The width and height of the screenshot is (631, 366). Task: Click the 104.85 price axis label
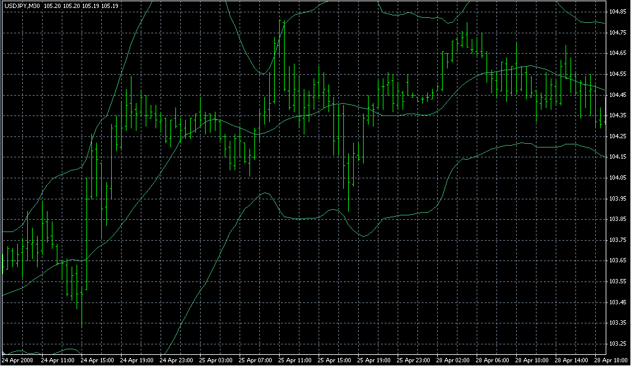pyautogui.click(x=617, y=12)
